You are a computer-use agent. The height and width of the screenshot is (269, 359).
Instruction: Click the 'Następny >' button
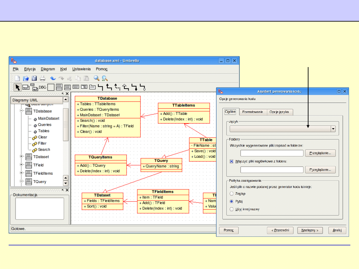coord(310,230)
